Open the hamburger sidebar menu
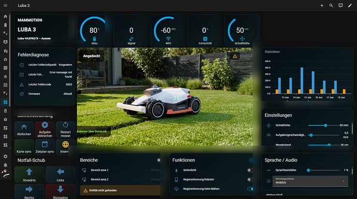This screenshot has width=357, height=199. [x=6, y=6]
